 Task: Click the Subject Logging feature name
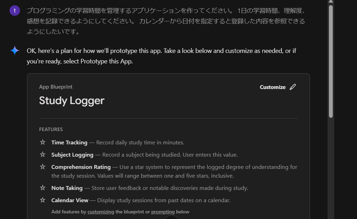[x=72, y=155]
